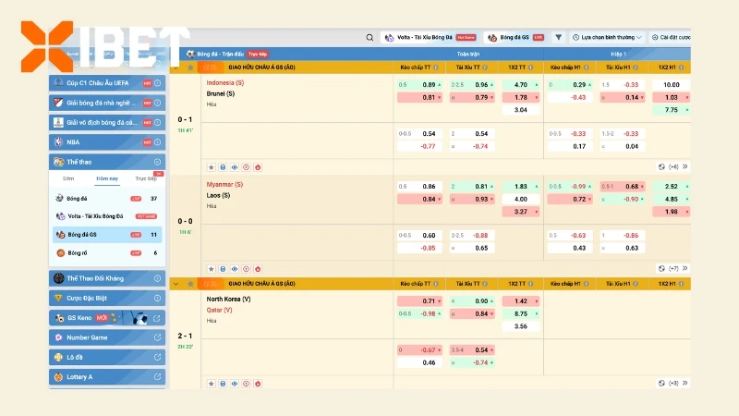Viewport: 739px width, 416px height.
Task: Open Lottery A external link icon
Action: (157, 377)
